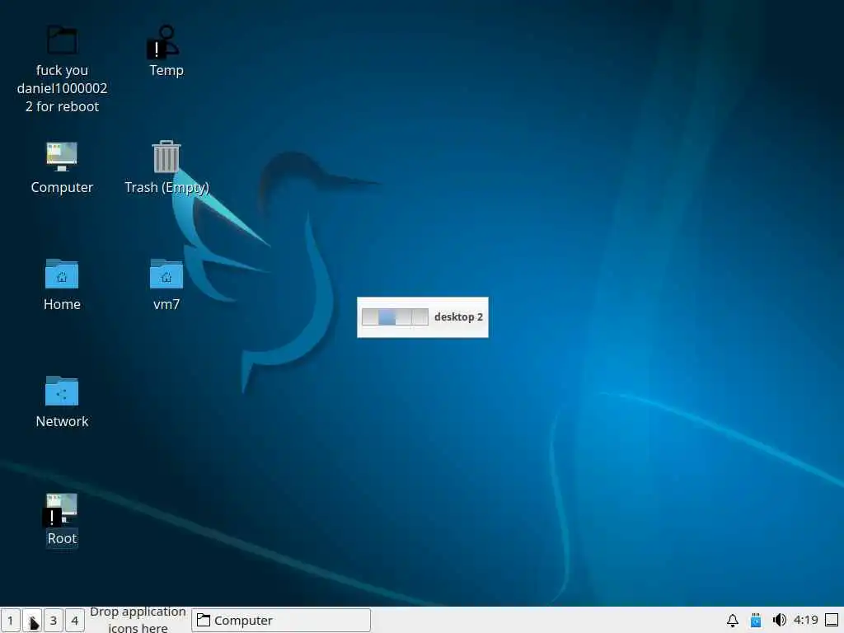Open the removable device tray icon
The image size is (844, 633).
pos(756,620)
